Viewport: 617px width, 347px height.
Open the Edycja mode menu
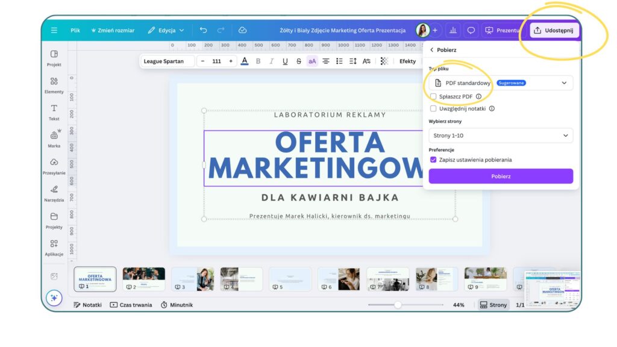point(166,30)
